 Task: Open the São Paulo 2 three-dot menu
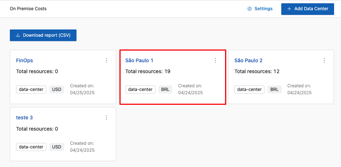pyautogui.click(x=324, y=60)
